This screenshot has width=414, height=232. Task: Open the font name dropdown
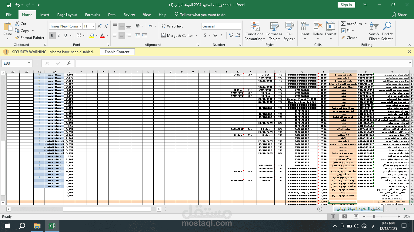click(80, 26)
